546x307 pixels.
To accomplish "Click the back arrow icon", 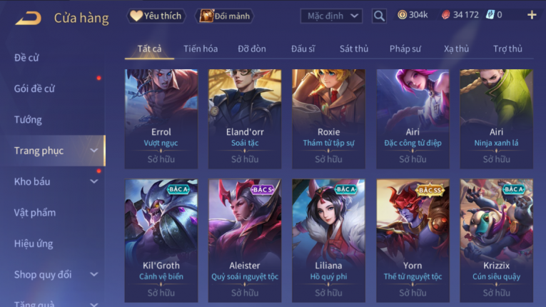I will pos(29,18).
